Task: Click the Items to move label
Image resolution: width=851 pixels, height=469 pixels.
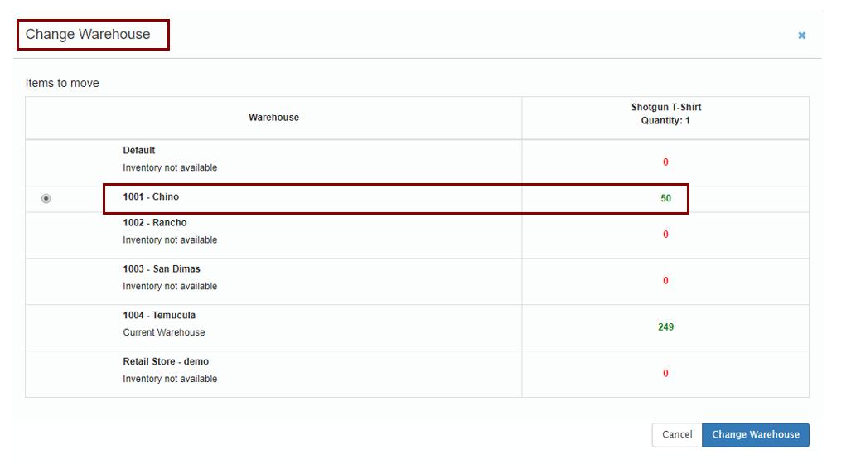Action: [x=62, y=83]
